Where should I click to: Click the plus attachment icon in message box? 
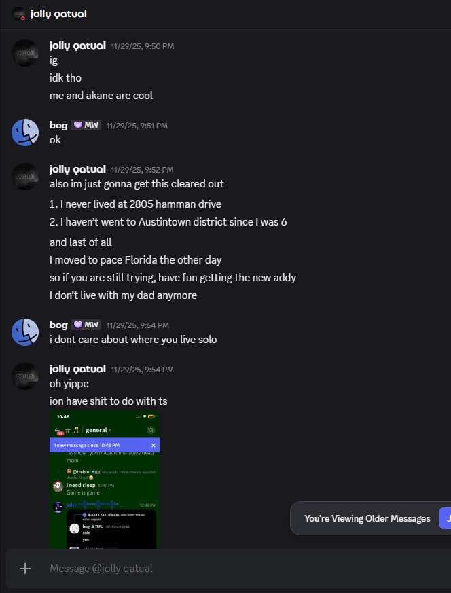(x=25, y=569)
